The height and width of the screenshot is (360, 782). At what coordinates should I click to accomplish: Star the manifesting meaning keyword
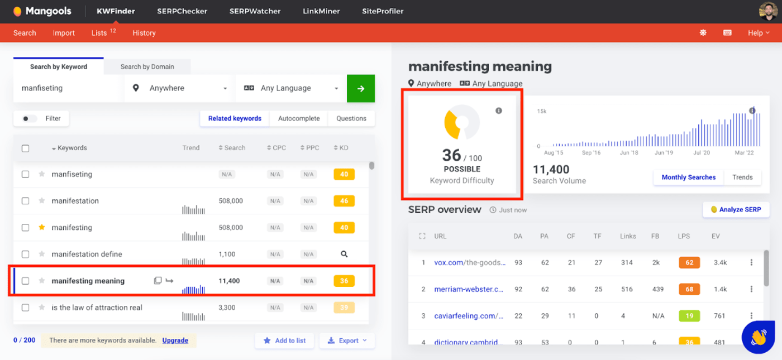click(42, 281)
